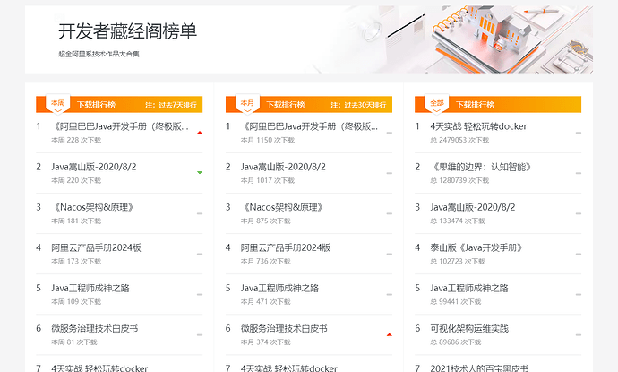Click 本周 81 次下载 count text
The image size is (618, 372).
tap(74, 342)
